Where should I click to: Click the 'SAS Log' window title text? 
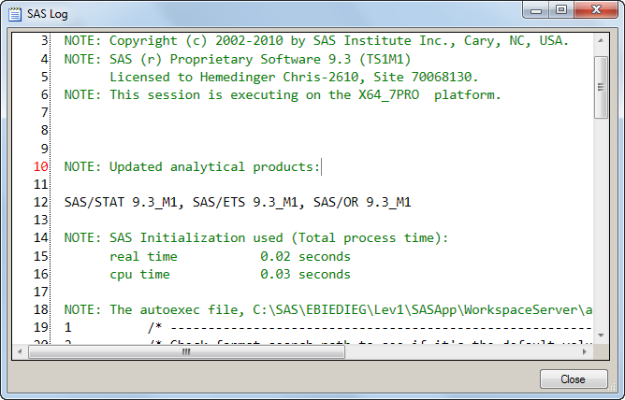(x=48, y=14)
